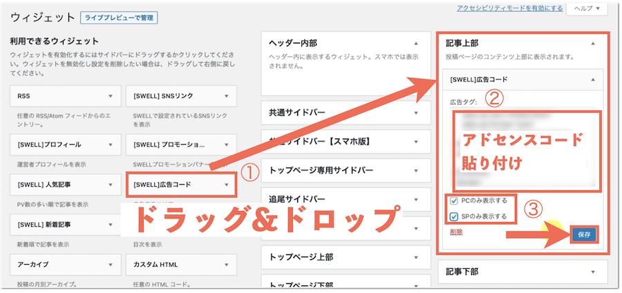The image size is (622, 293).
Task: Expand the 記事下部 widget area arrow
Action: [593, 271]
